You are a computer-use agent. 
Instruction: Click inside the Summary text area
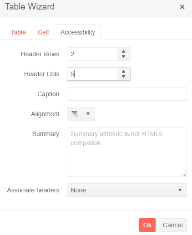[127, 152]
